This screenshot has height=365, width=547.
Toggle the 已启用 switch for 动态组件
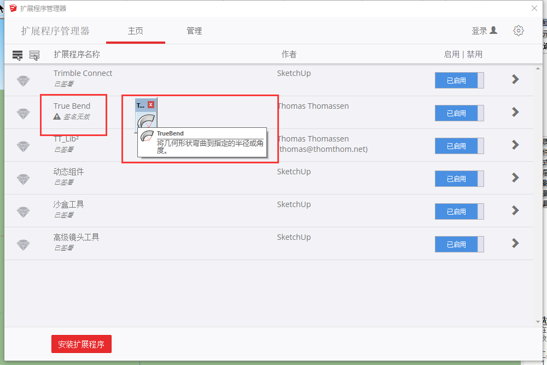pos(459,179)
